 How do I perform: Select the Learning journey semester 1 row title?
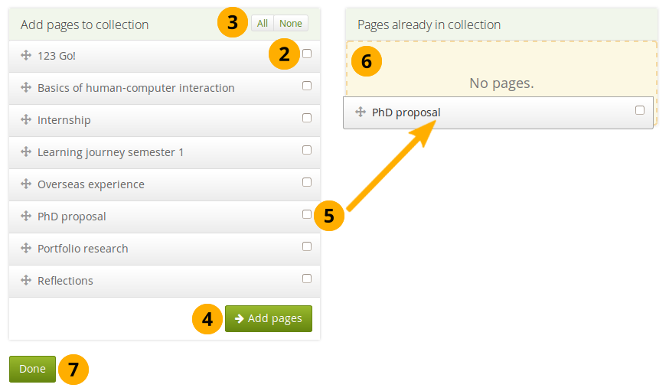click(x=110, y=152)
